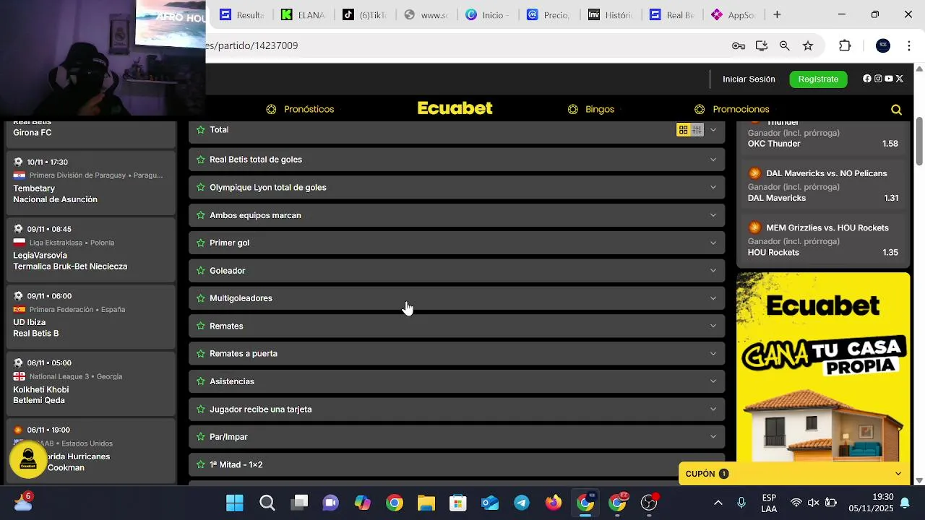Screen dimensions: 925x520
Task: Open Task View on taskbar
Action: [299, 503]
